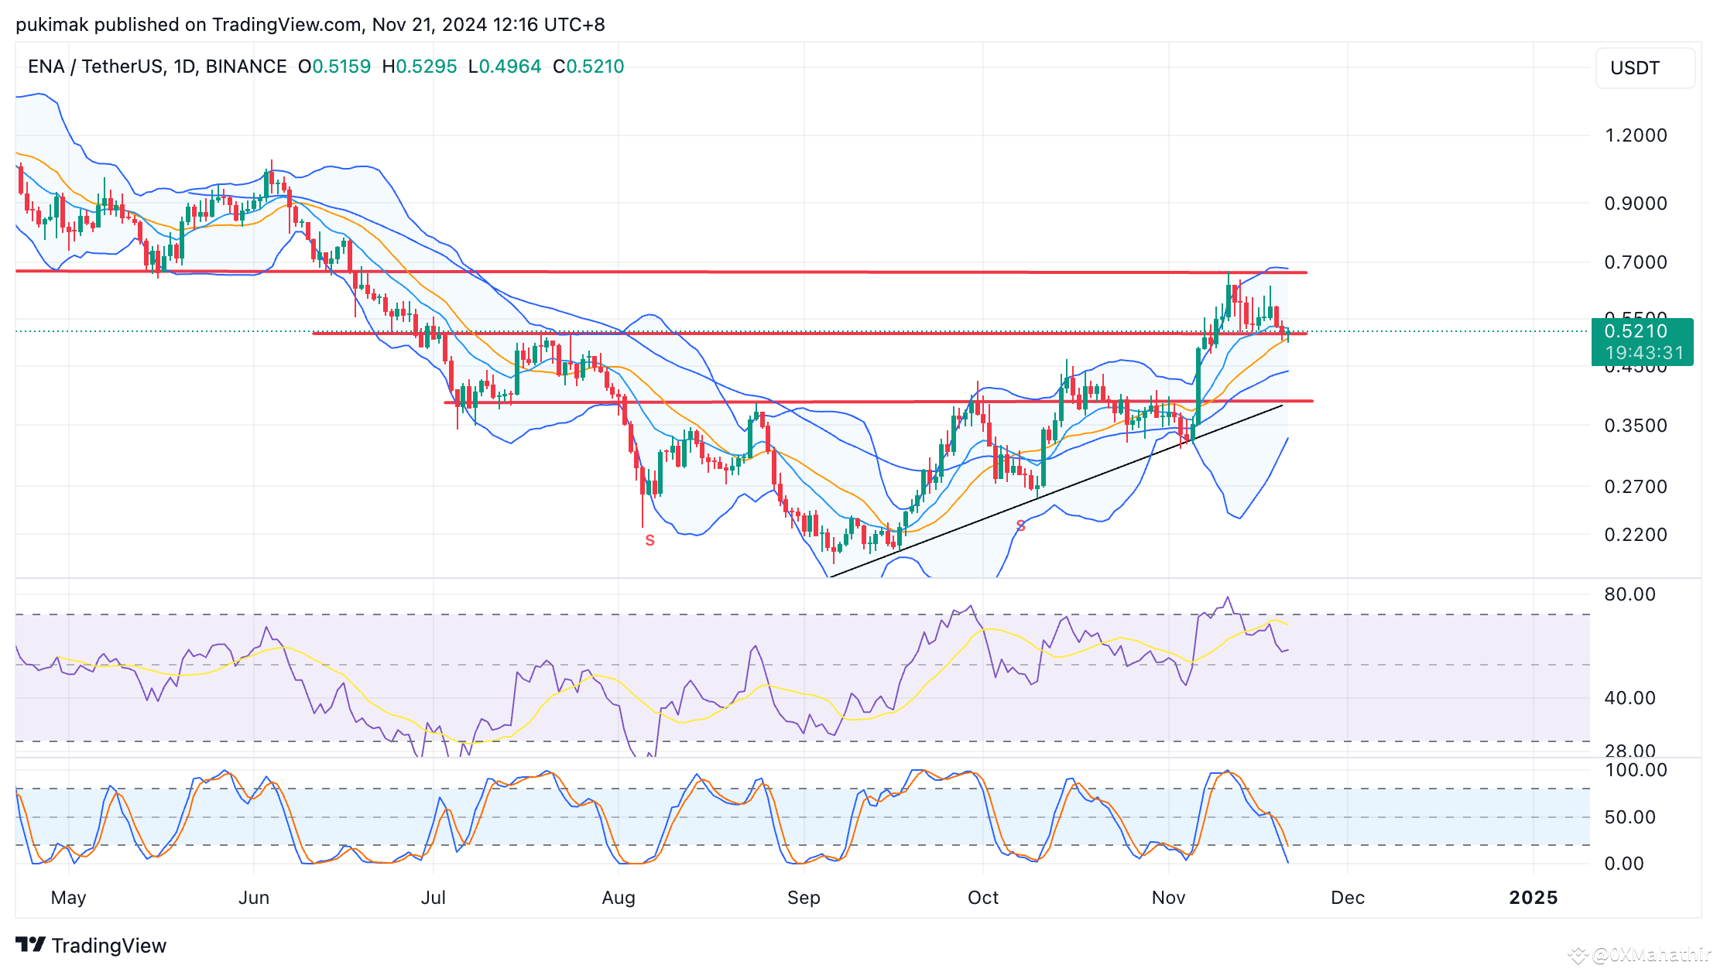Screen dimensions: 1717x972
Task: Click the Jul label on time axis
Action: 433,898
